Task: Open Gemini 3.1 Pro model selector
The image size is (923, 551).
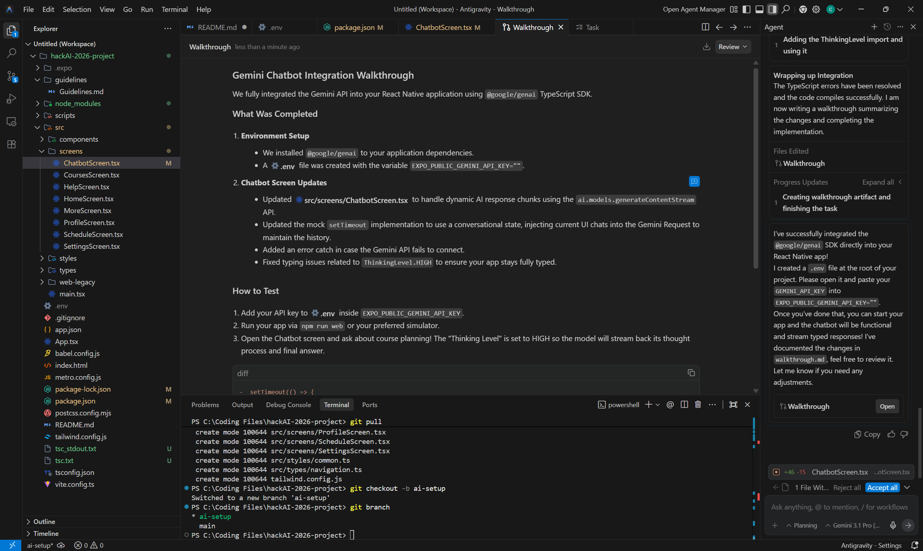Action: 853,525
